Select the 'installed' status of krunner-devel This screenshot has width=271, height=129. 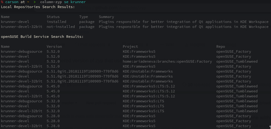[56, 22]
